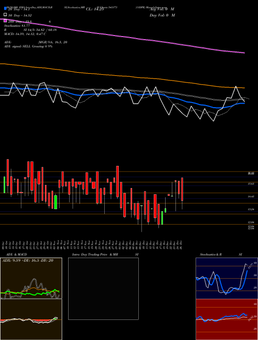
Task: Click the 13.24 price axis label
Action: coord(251,210)
